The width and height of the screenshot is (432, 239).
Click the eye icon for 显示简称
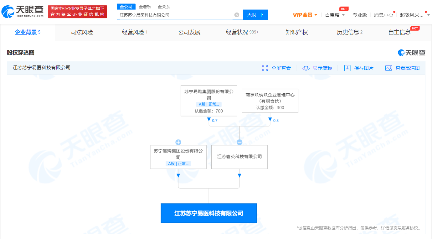(x=306, y=68)
